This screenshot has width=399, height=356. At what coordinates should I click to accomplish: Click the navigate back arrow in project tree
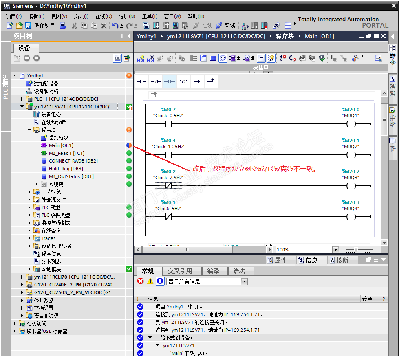pos(27,58)
